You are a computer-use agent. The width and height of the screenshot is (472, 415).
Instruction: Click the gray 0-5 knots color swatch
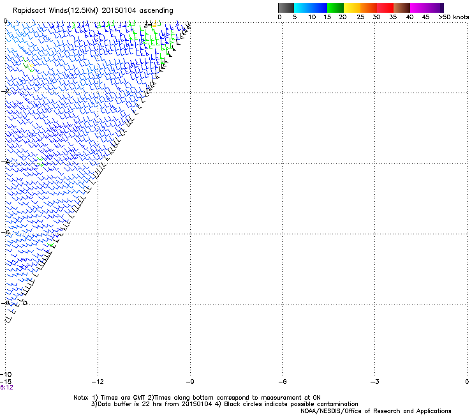click(x=286, y=8)
